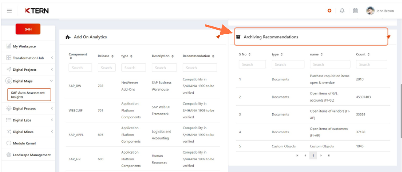402x172 pixels.
Task: Select page 1 in pagination
Action: tap(313, 155)
